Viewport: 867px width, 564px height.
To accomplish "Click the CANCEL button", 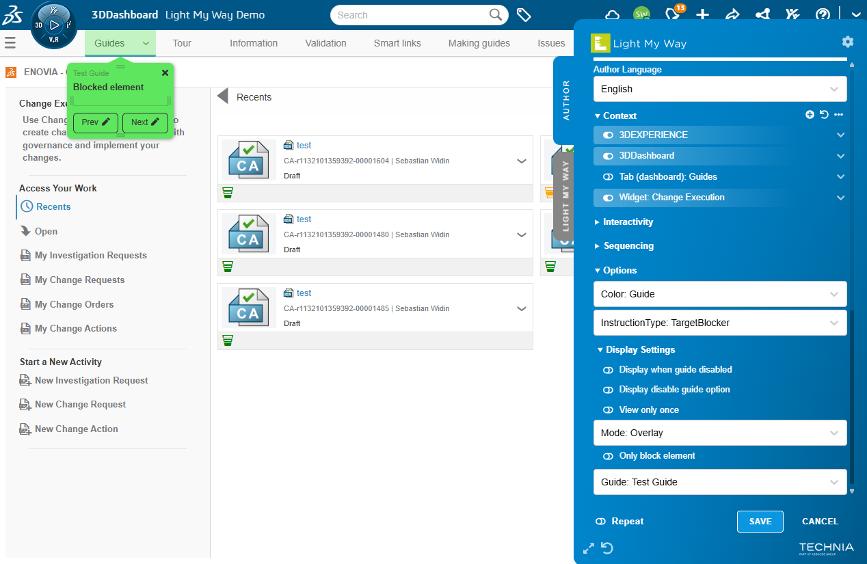I will (x=820, y=521).
